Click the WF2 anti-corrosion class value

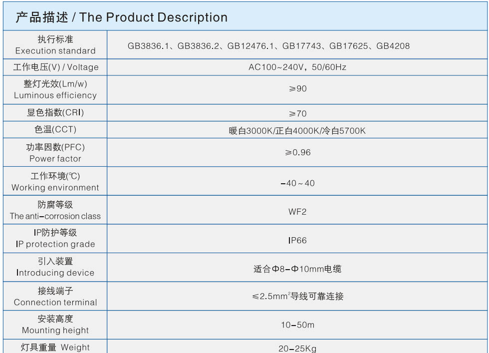coord(297,212)
